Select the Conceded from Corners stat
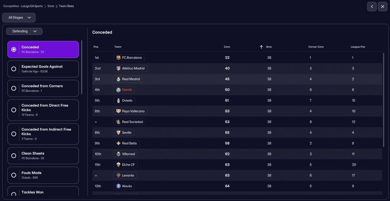Image resolution: width=390 pixels, height=201 pixels. 14,88
